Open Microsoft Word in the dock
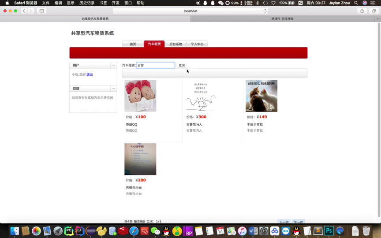 253,231
